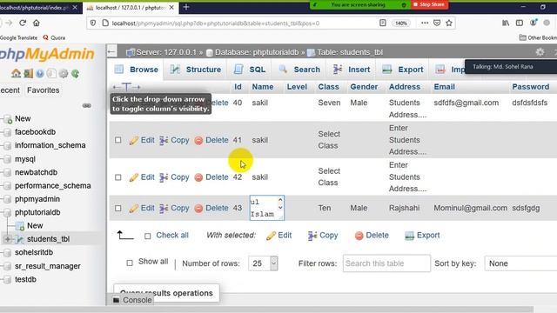This screenshot has height=313, width=557.
Task: Open Firefox library icon
Action: tap(506, 23)
